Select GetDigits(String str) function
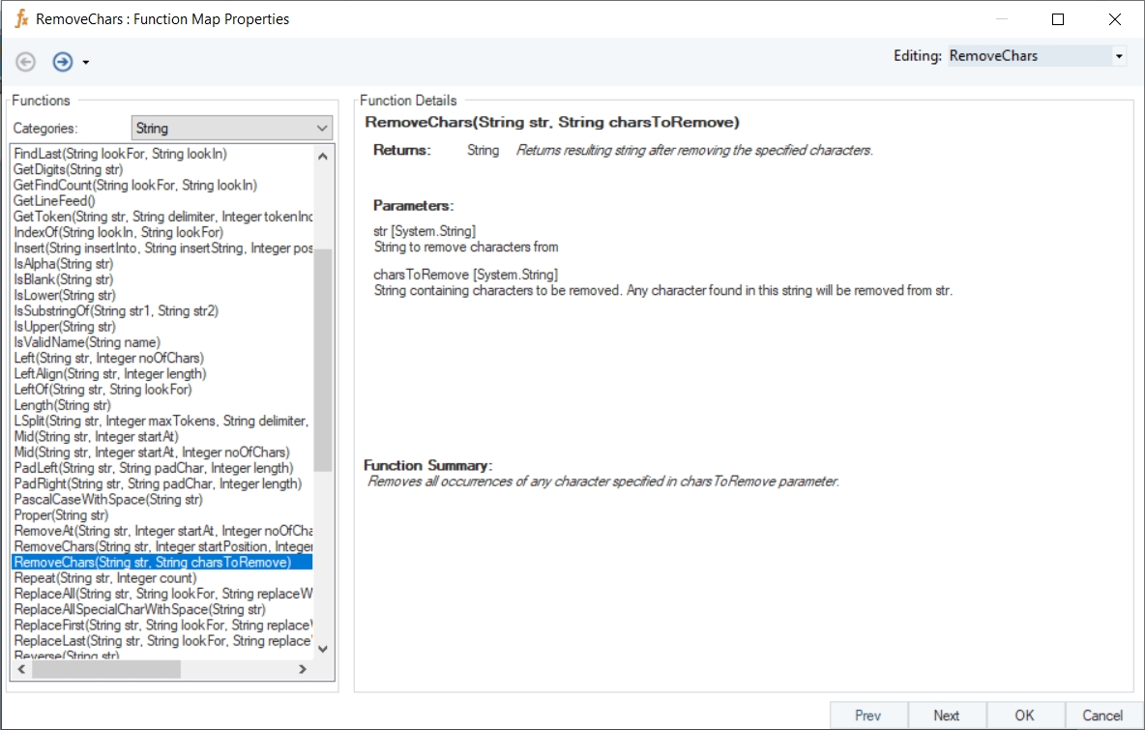The width and height of the screenshot is (1145, 730). tap(69, 169)
